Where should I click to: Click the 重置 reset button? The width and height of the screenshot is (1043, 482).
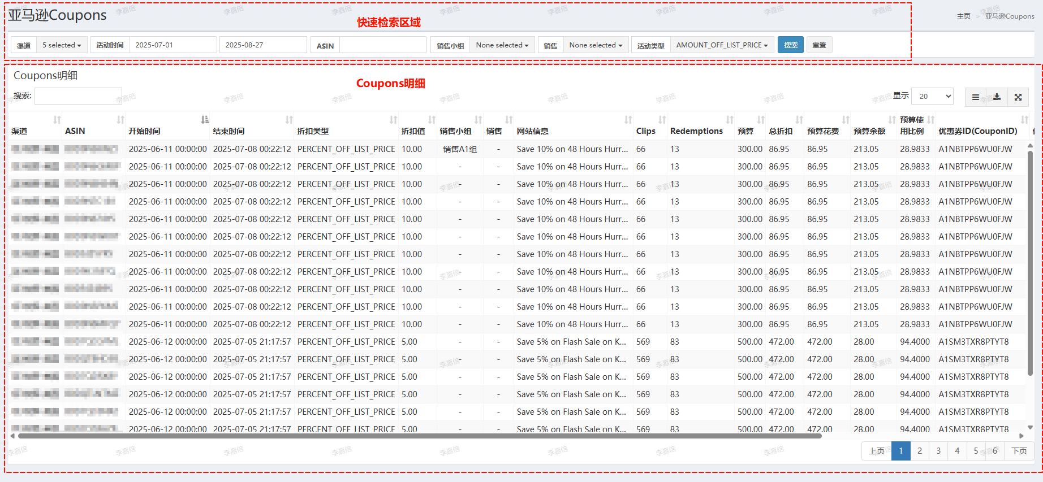pos(819,45)
